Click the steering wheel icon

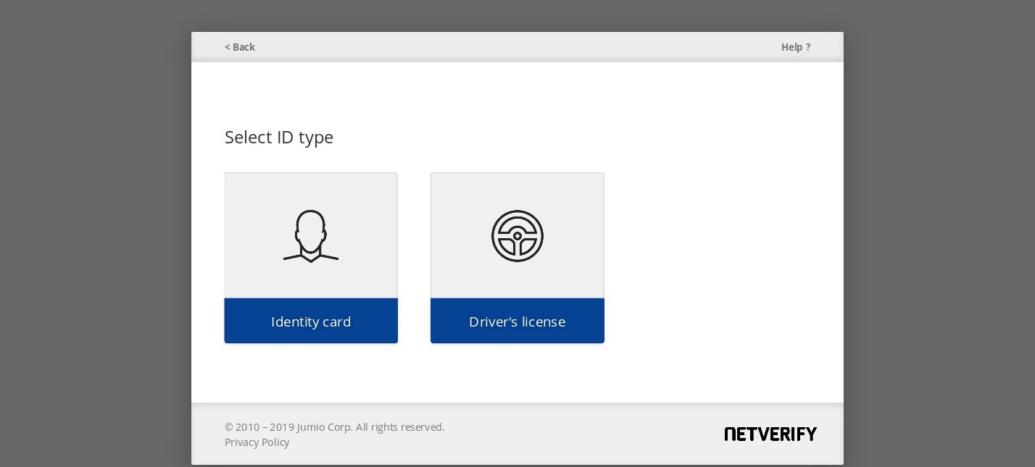pyautogui.click(x=517, y=236)
